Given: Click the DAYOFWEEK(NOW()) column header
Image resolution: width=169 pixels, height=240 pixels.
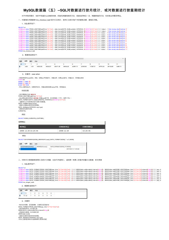Looking at the screenshot, I should tap(29, 147).
